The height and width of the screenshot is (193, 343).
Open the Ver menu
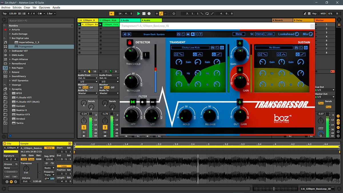[35, 7]
